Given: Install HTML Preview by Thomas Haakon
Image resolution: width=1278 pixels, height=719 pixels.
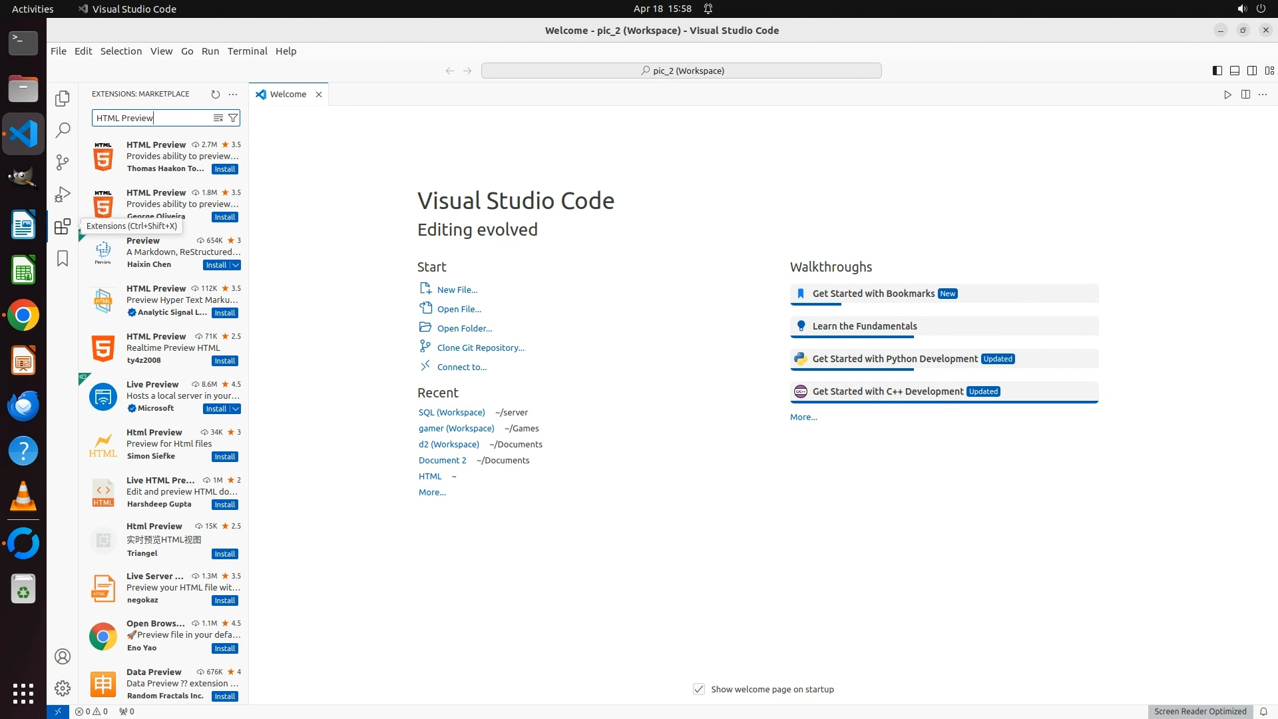Looking at the screenshot, I should pos(224,169).
